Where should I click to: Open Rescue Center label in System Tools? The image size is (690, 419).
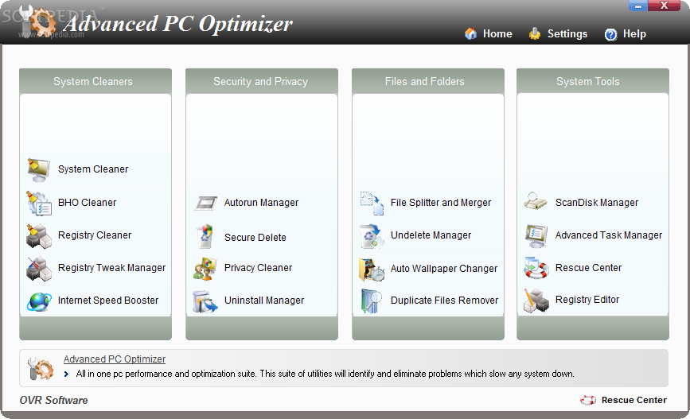(588, 268)
